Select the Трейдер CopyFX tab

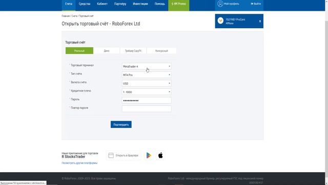click(133, 51)
